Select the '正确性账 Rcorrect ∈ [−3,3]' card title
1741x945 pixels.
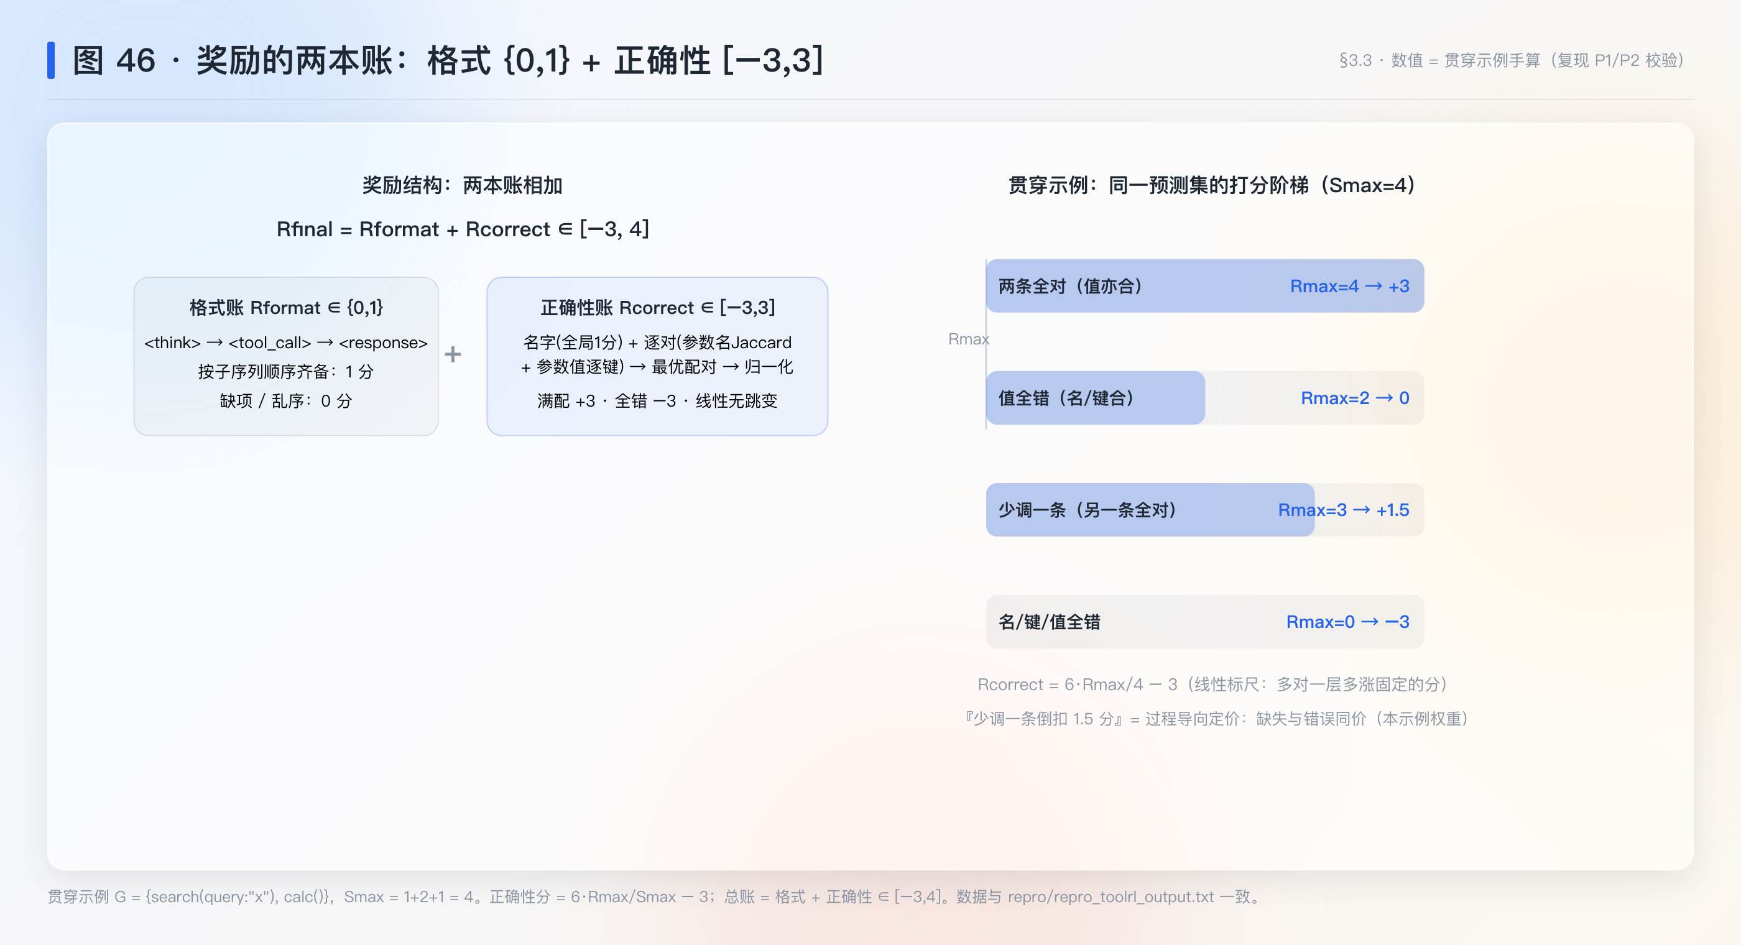[x=658, y=308]
